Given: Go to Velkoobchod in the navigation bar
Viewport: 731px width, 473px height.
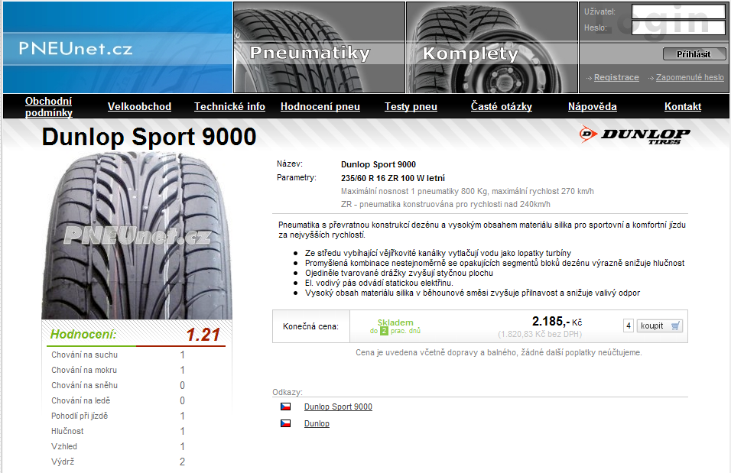Looking at the screenshot, I should [139, 107].
